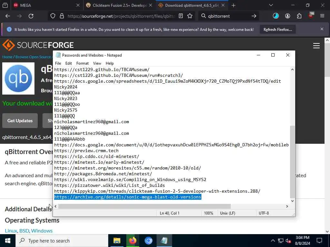This screenshot has height=247, width=330.
Task: Click the Refresh Firefox button
Action: 277,29
